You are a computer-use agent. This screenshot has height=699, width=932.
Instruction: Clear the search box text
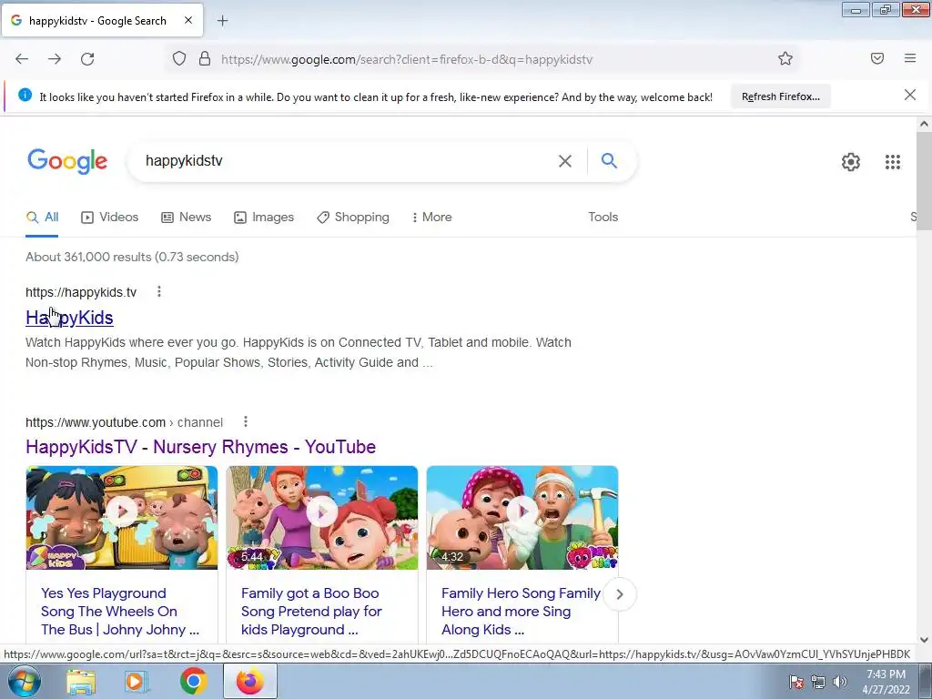565,161
